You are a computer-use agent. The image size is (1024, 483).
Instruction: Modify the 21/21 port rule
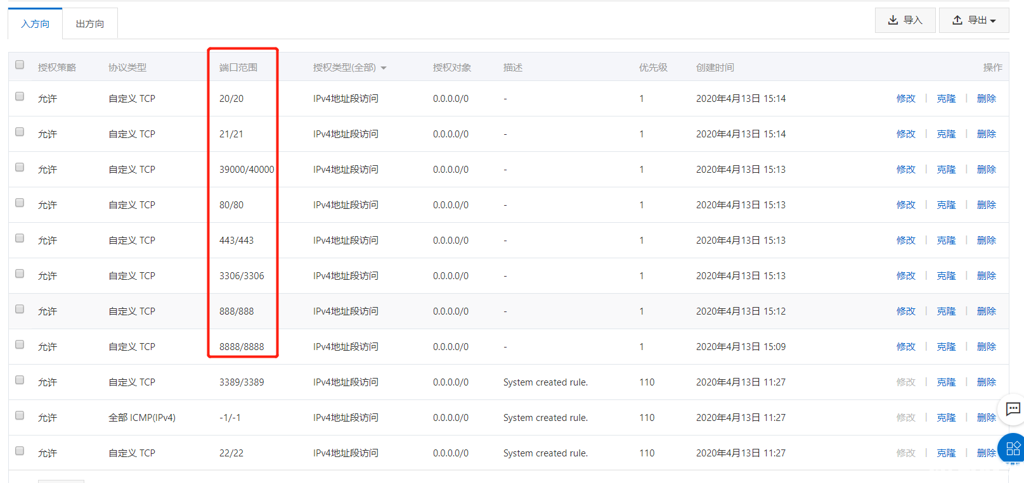point(906,134)
